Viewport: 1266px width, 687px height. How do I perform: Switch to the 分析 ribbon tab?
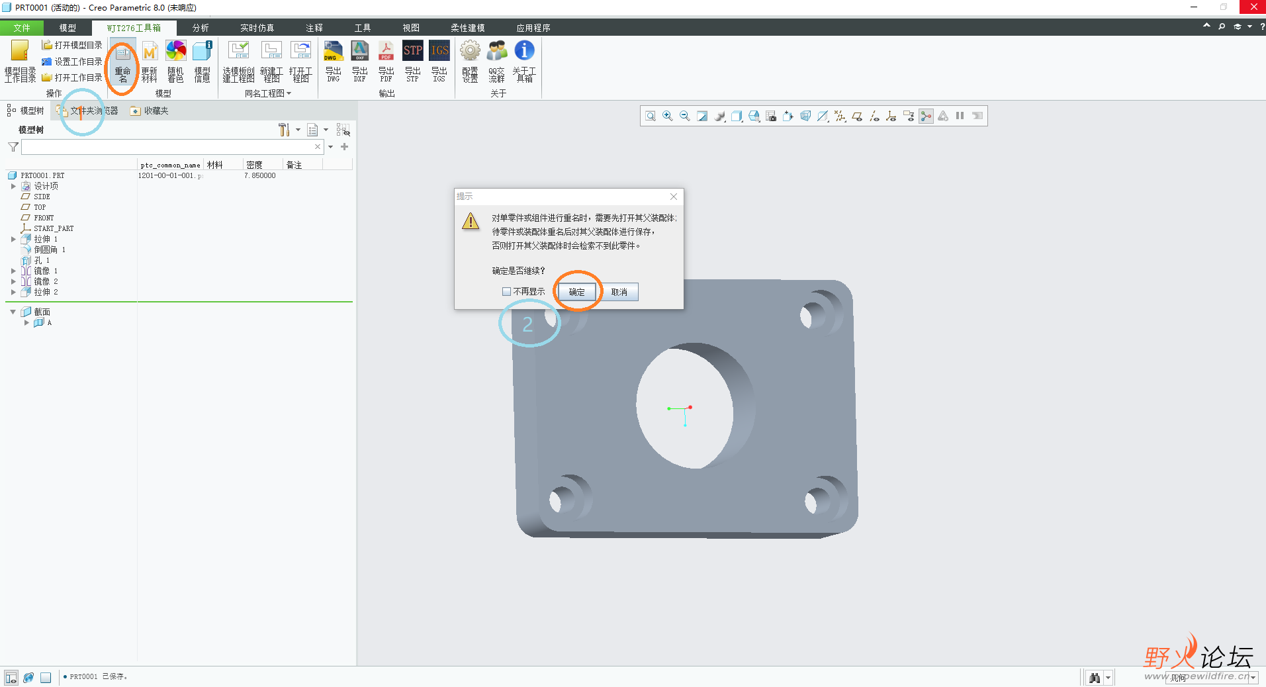click(x=201, y=28)
